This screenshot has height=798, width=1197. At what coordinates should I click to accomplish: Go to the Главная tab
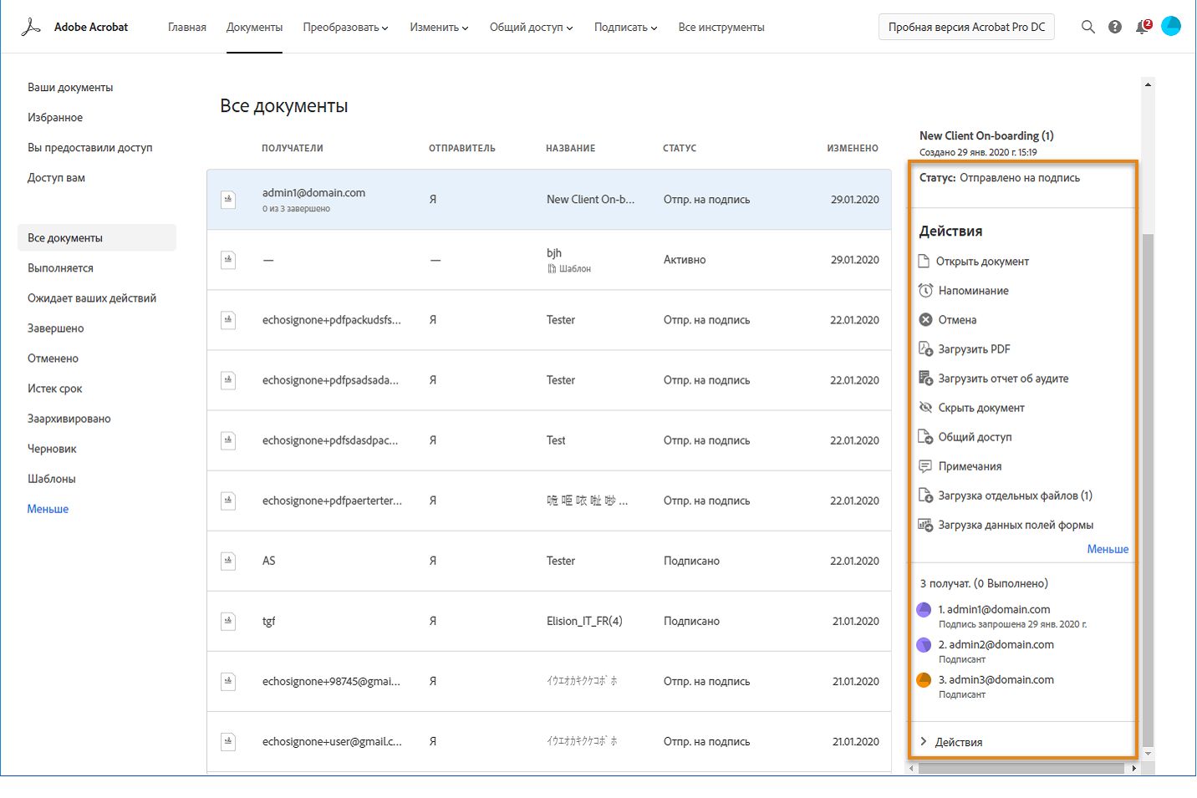pos(187,28)
